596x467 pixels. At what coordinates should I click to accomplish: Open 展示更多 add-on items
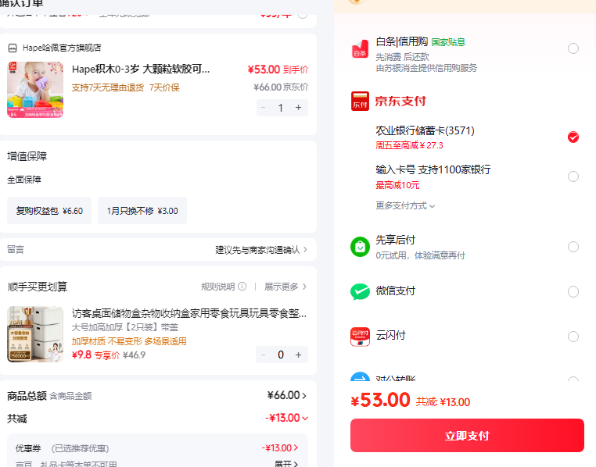[285, 287]
